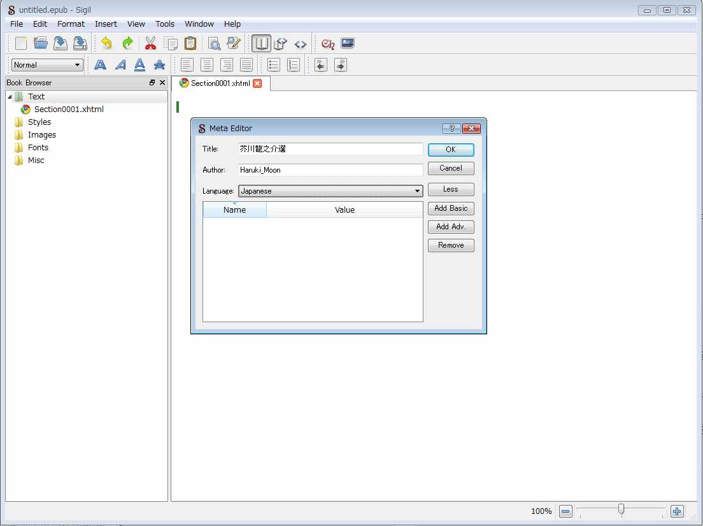Open the Language dropdown showing Japanese
Screen dimensions: 703x526
pyautogui.click(x=330, y=191)
